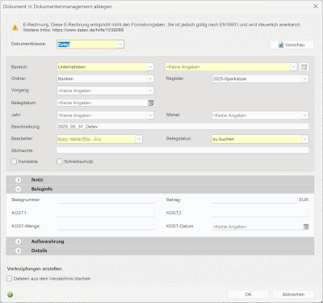
Task: Click the Stichworte input field
Action: pos(182,150)
